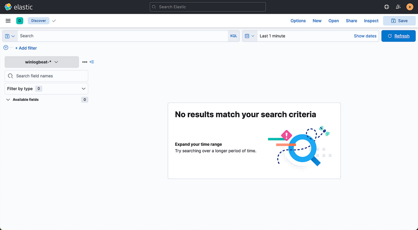The width and height of the screenshot is (418, 230).
Task: Open the help menu lifebuoy icon
Action: (x=387, y=7)
